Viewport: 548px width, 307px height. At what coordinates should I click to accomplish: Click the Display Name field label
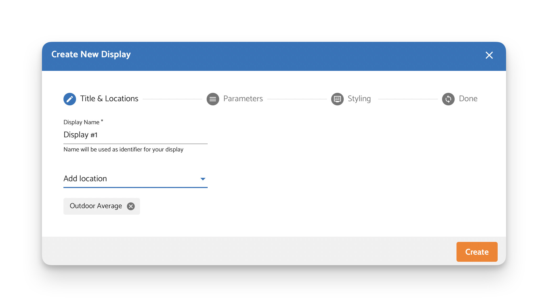coord(82,122)
